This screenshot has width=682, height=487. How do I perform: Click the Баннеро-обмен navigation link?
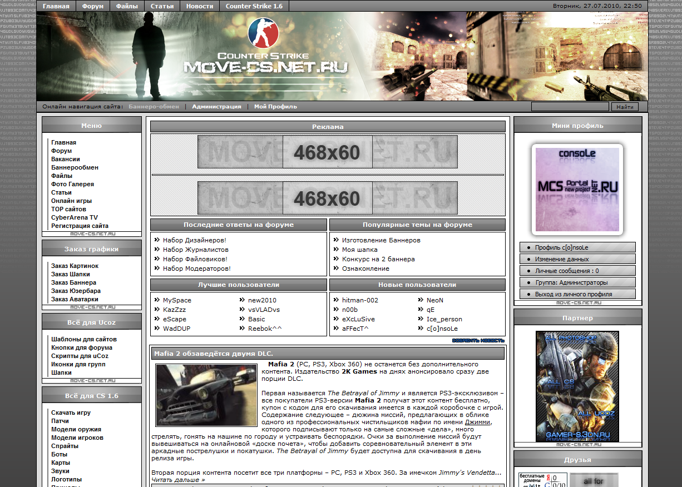[x=154, y=106]
